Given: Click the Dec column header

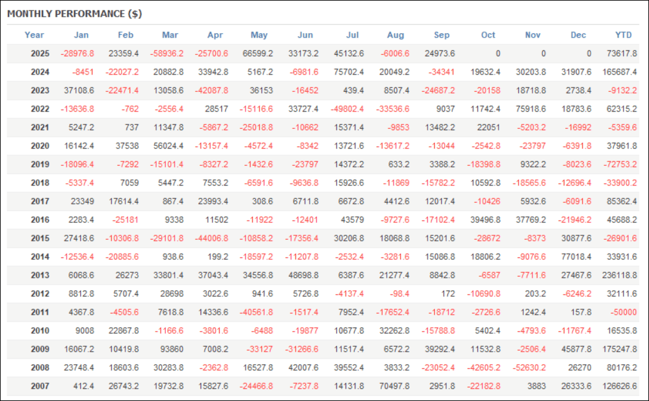Looking at the screenshot, I should pyautogui.click(x=578, y=35).
